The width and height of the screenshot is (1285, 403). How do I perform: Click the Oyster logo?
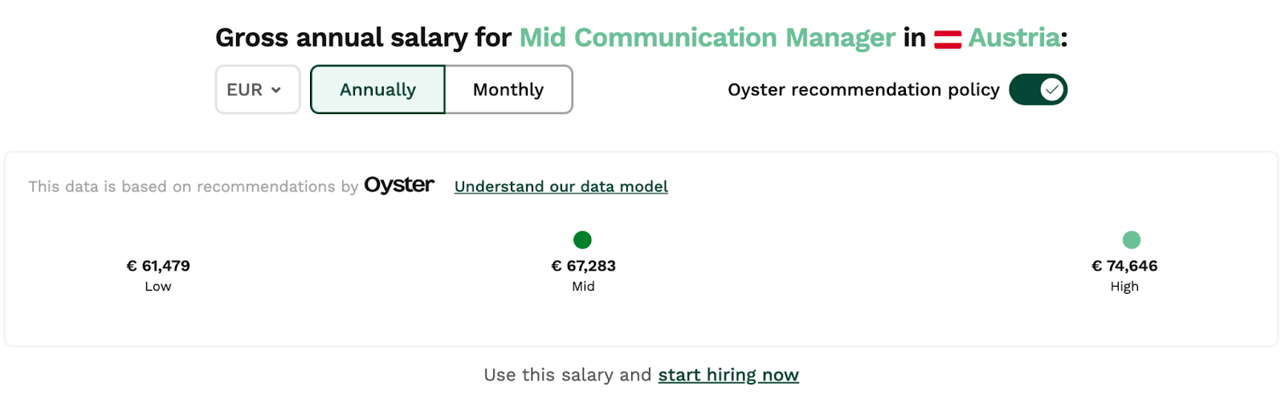pyautogui.click(x=399, y=185)
